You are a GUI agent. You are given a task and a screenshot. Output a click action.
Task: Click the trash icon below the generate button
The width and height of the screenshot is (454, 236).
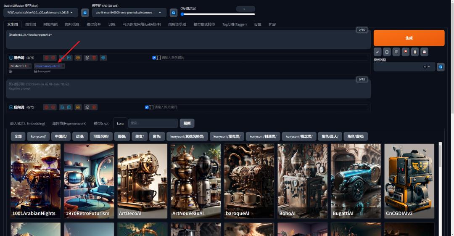[396, 52]
